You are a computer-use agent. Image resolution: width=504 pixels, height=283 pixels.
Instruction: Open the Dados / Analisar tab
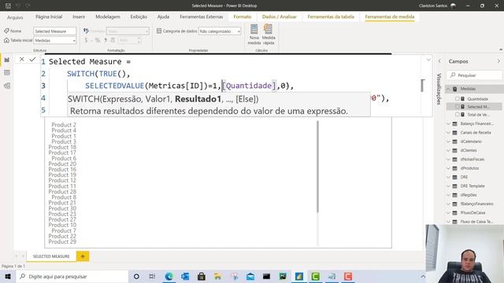click(x=279, y=17)
